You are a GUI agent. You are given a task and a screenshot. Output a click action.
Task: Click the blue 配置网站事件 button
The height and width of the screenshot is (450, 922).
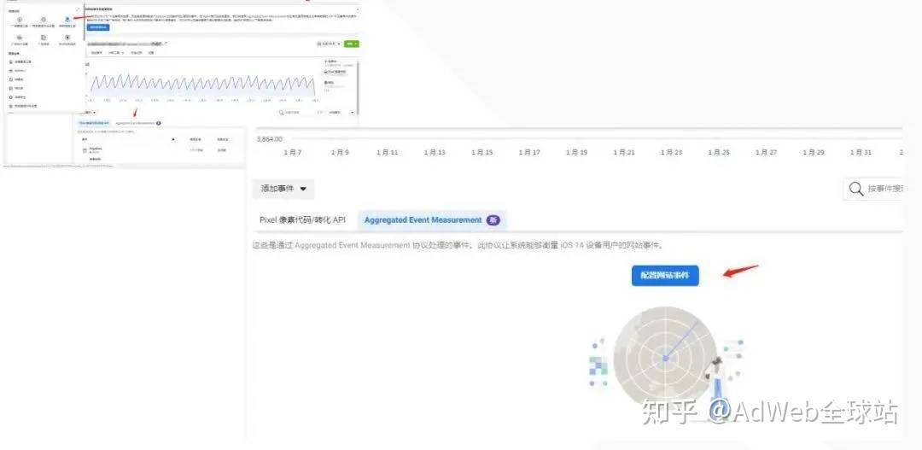tap(665, 276)
